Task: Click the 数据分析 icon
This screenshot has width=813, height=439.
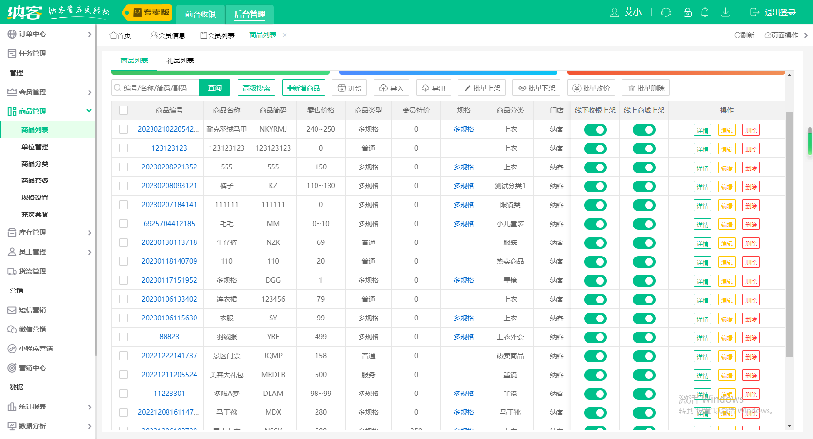Action: tap(12, 426)
